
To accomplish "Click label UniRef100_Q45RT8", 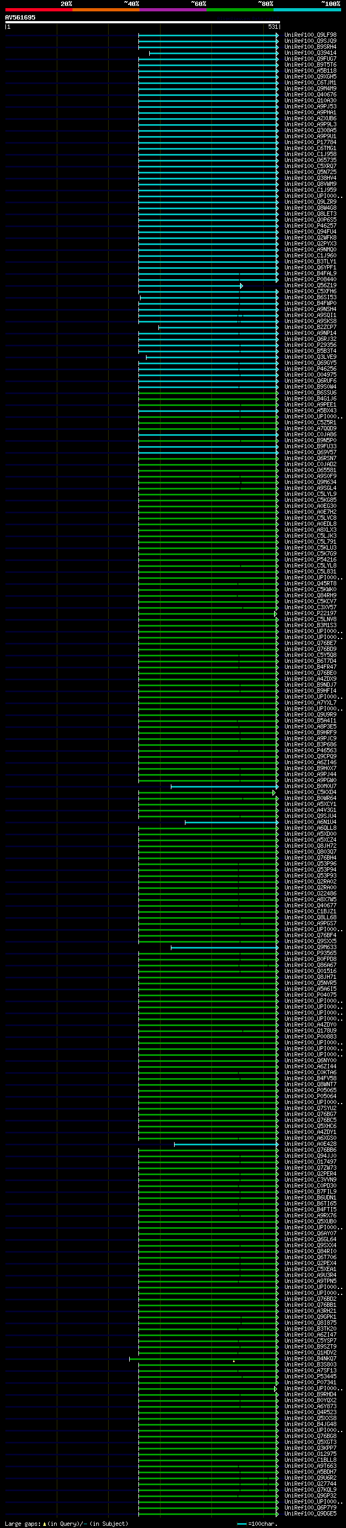I will (310, 583).
